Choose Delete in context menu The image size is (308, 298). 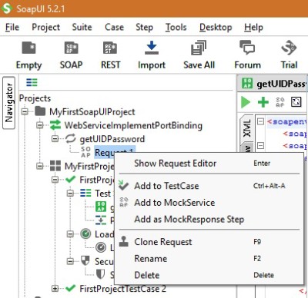[209, 275]
